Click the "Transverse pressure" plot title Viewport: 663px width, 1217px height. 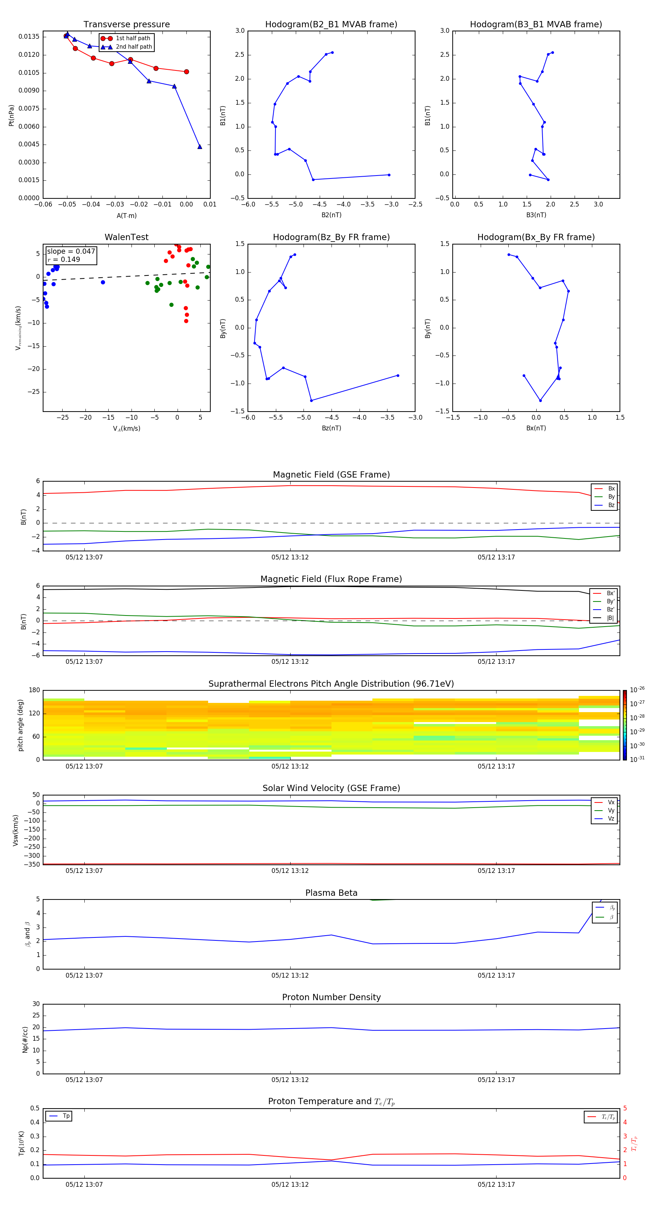126,25
